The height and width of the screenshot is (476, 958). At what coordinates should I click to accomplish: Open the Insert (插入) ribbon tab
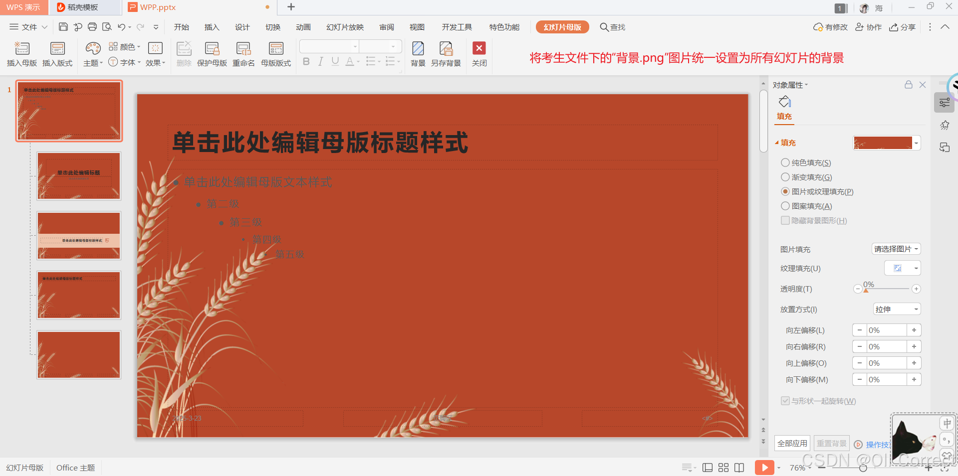point(212,27)
